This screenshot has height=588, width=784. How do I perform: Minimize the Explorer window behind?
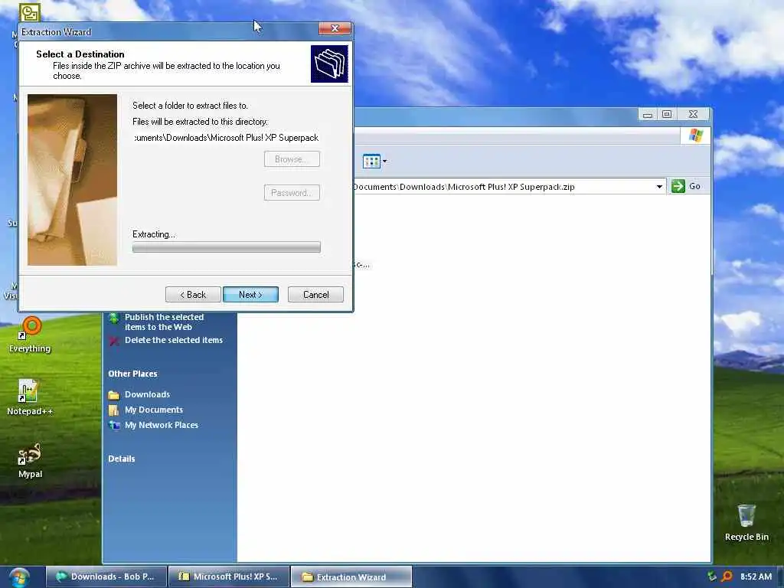pyautogui.click(x=648, y=114)
